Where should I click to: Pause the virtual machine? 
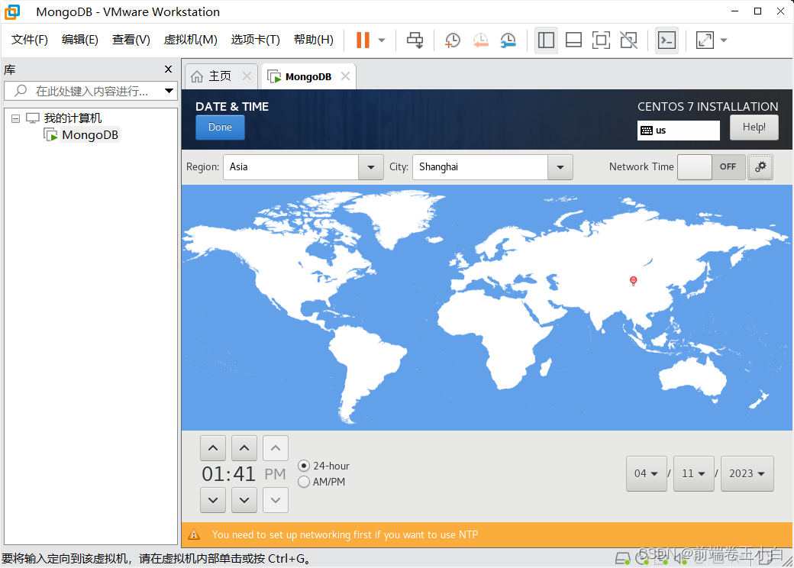point(363,40)
